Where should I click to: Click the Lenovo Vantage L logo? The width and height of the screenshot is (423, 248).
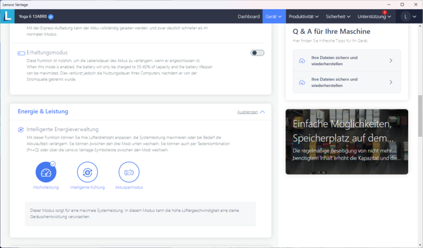7,16
